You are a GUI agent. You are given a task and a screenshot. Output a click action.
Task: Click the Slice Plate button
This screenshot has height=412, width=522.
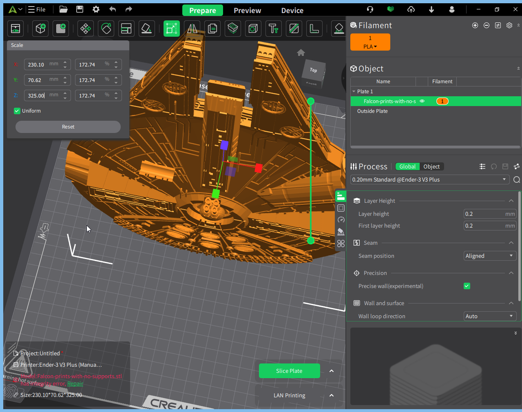(289, 371)
